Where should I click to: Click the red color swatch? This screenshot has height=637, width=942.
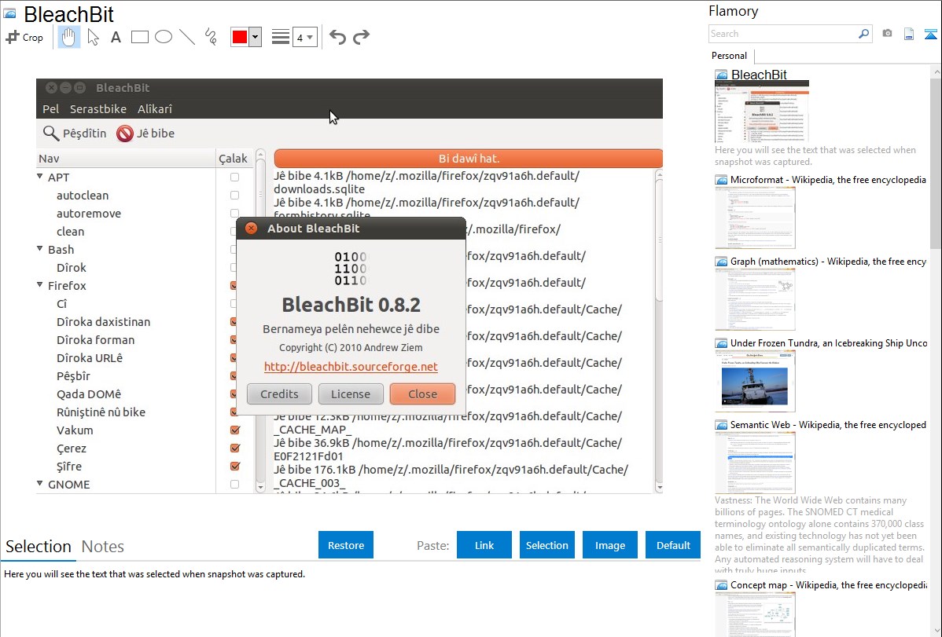[x=240, y=37]
